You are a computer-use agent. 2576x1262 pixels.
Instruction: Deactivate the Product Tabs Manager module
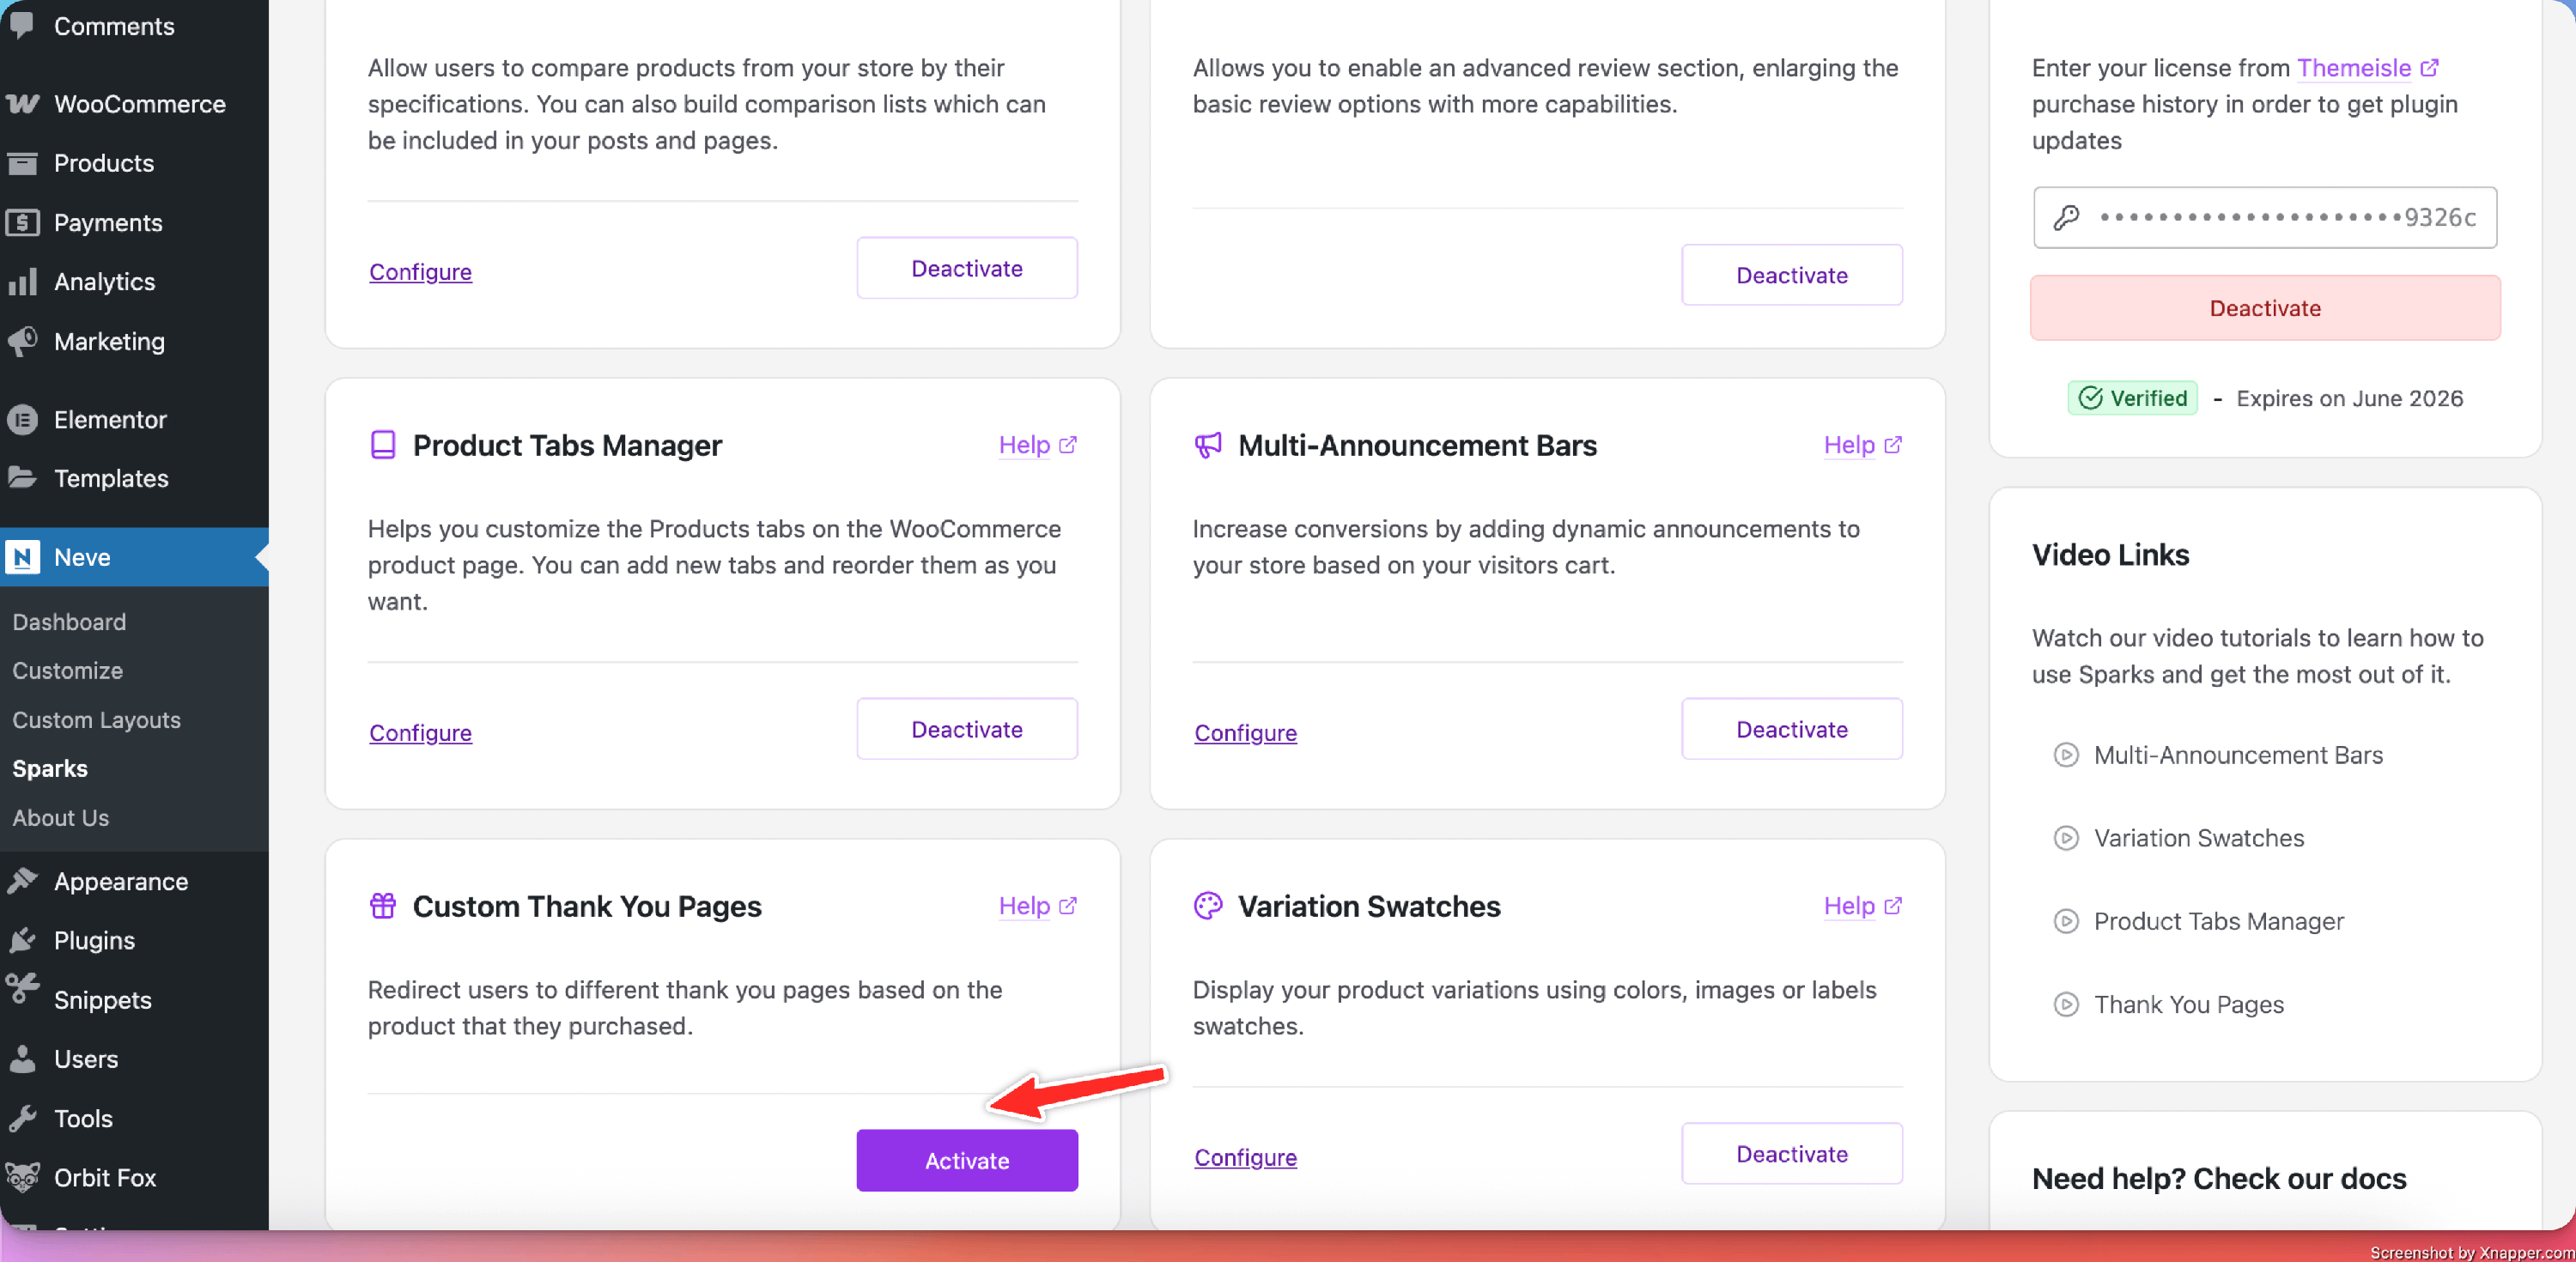[x=966, y=729]
